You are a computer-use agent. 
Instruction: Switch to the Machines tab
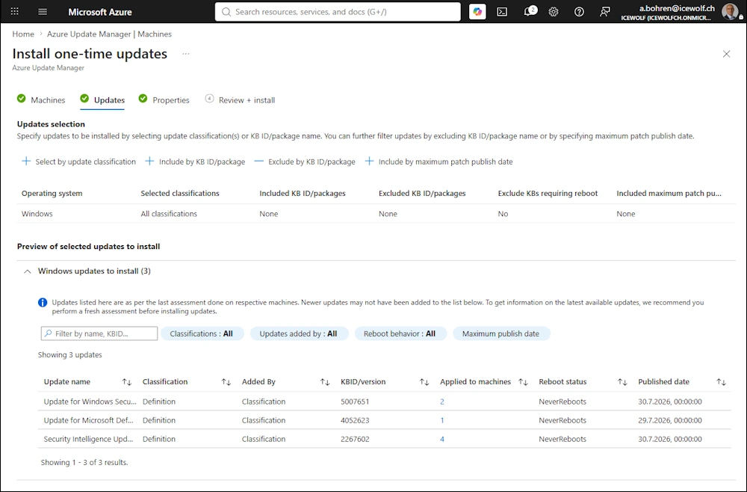(x=41, y=99)
